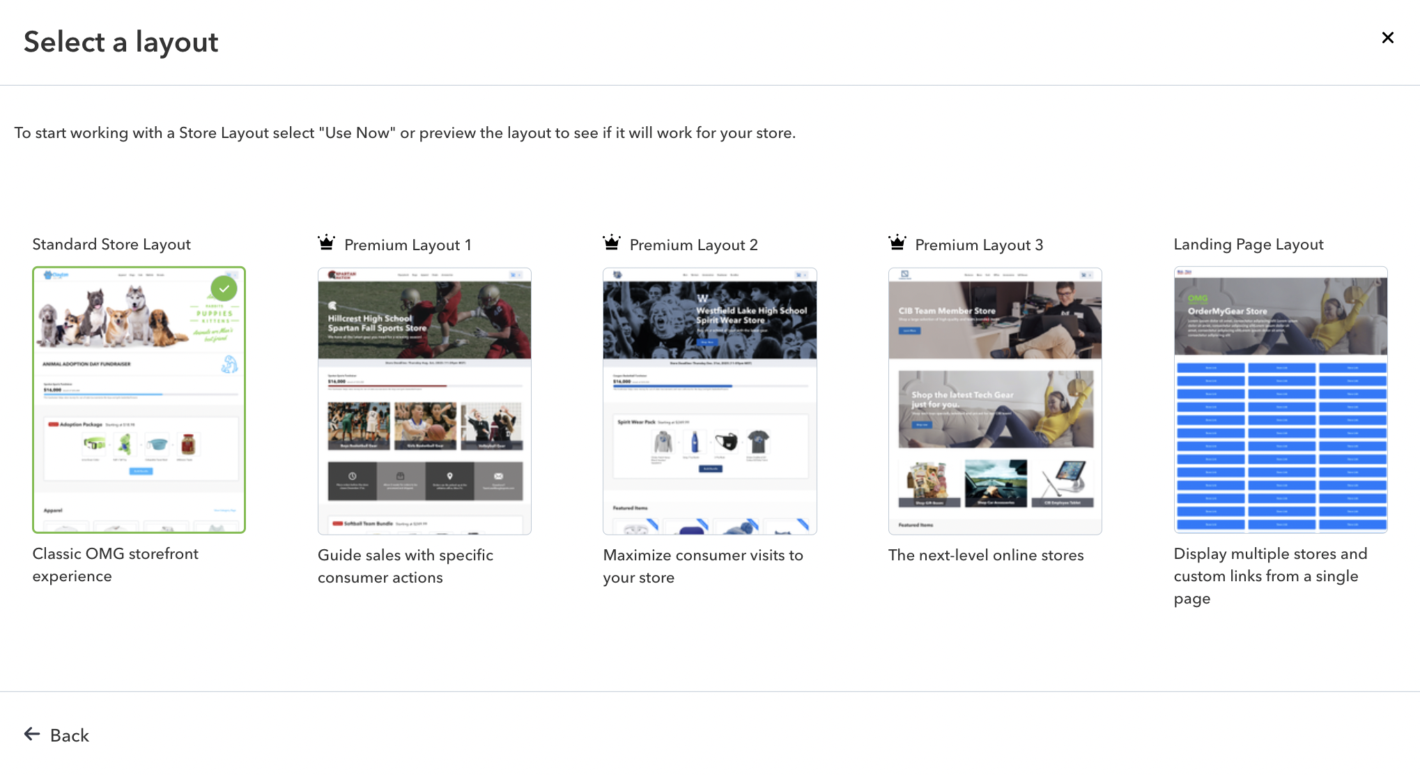Click the back arrow icon
Screen dimensions: 1420x775
click(32, 734)
